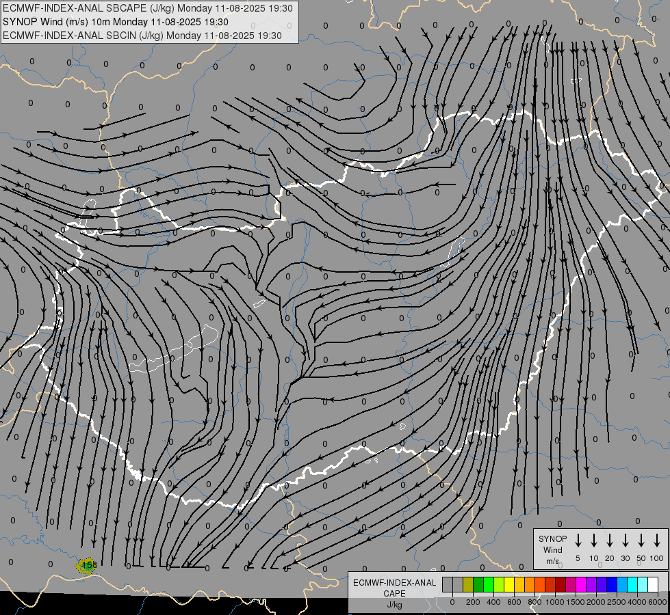Viewport: 670px width, 615px height.
Task: Click the 1500 tick label in legend
Action: [x=576, y=602]
